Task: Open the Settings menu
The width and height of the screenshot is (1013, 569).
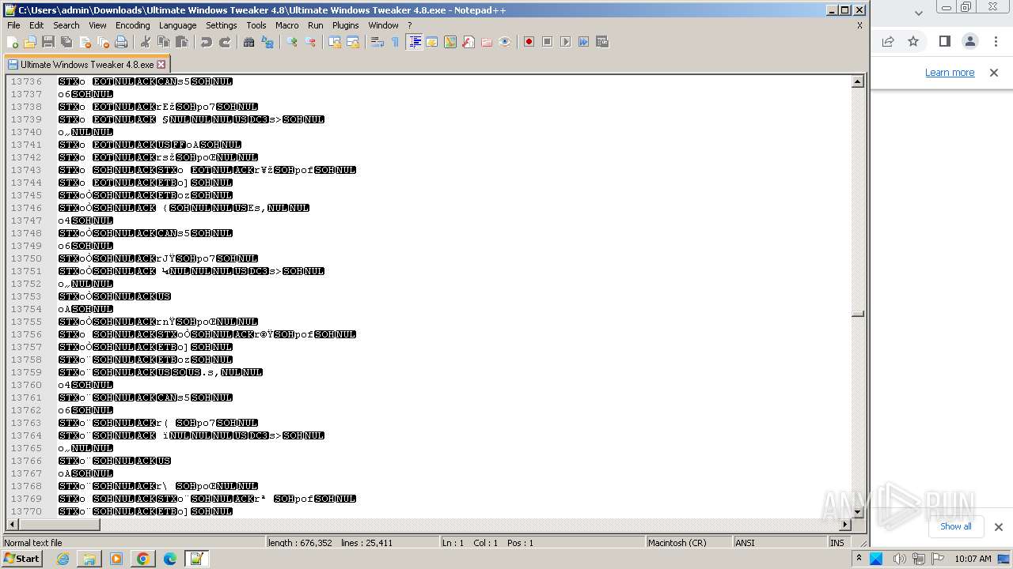Action: click(x=222, y=25)
